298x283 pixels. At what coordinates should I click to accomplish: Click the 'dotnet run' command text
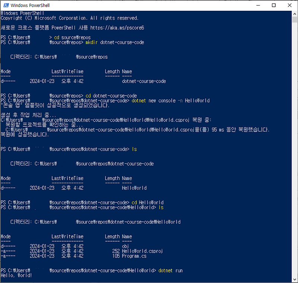tap(171, 270)
